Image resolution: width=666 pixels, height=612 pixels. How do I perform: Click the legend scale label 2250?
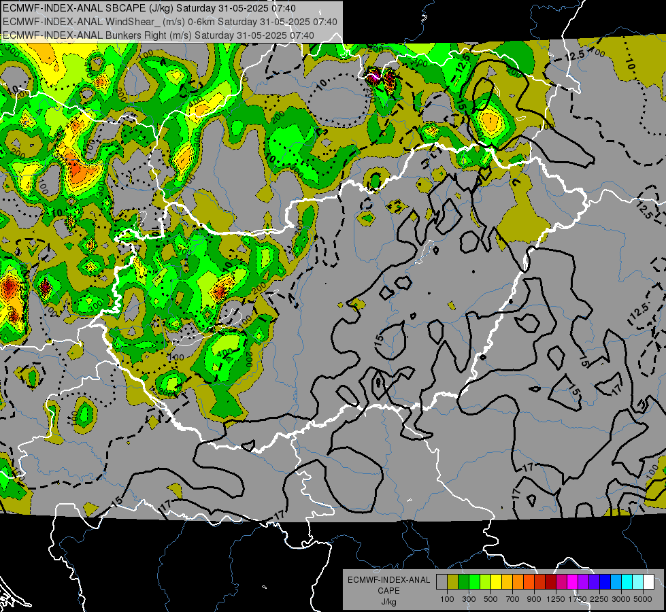pyautogui.click(x=599, y=599)
